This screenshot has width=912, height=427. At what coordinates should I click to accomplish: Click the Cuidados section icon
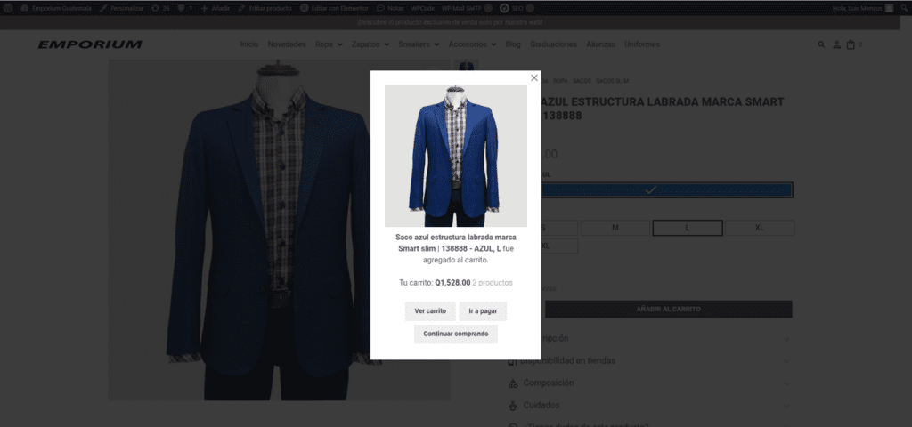point(513,405)
